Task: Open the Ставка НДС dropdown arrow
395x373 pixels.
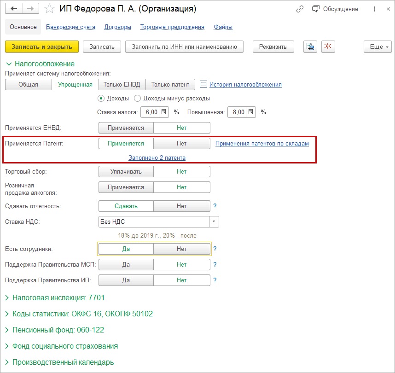Action: click(x=214, y=221)
